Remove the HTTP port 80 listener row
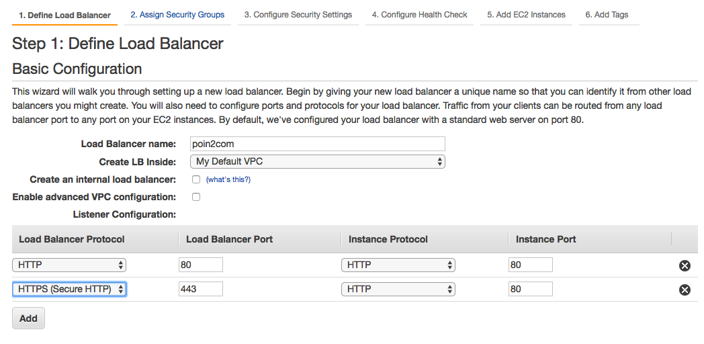This screenshot has height=344, width=704. 685,265
